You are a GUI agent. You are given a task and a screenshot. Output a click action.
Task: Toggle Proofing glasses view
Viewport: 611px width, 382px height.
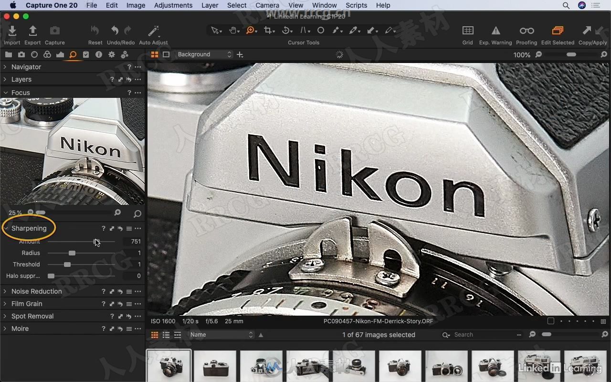click(527, 31)
